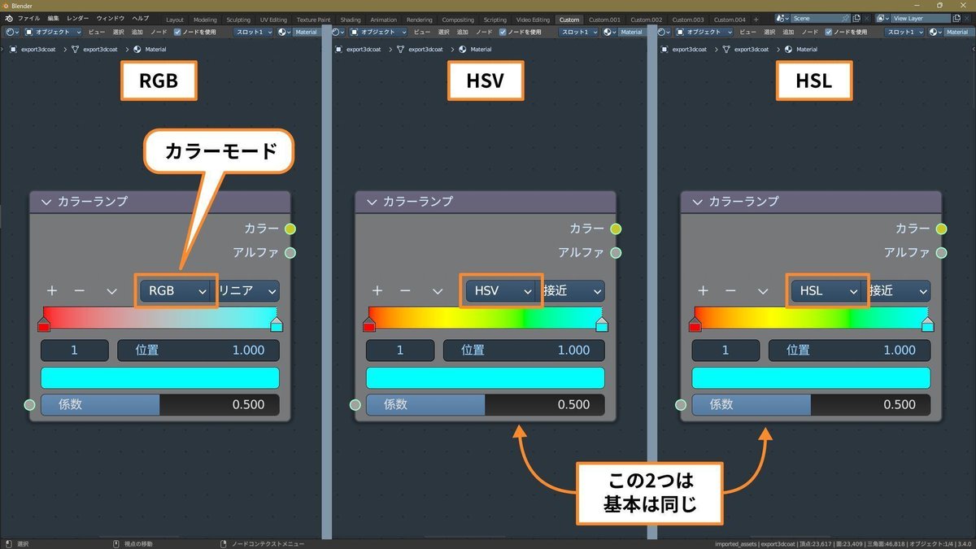This screenshot has width=976, height=549.
Task: Toggle ノードを使用 checkbox in the RGB panel header
Action: (x=177, y=32)
